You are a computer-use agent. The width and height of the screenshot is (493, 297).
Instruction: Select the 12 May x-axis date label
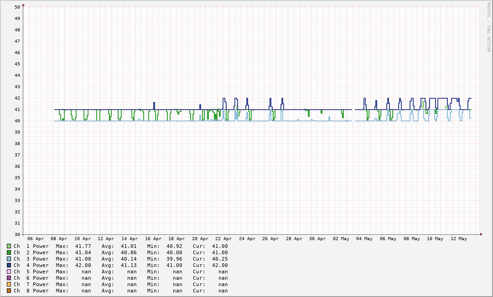click(458, 239)
